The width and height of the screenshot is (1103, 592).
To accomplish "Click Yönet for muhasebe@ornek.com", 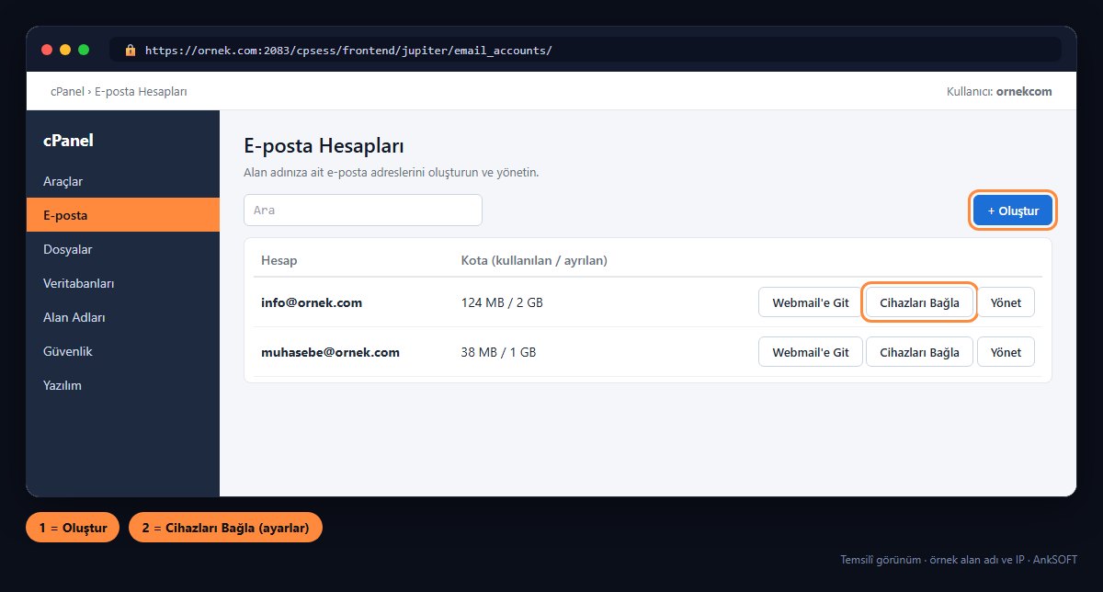I will (1006, 352).
